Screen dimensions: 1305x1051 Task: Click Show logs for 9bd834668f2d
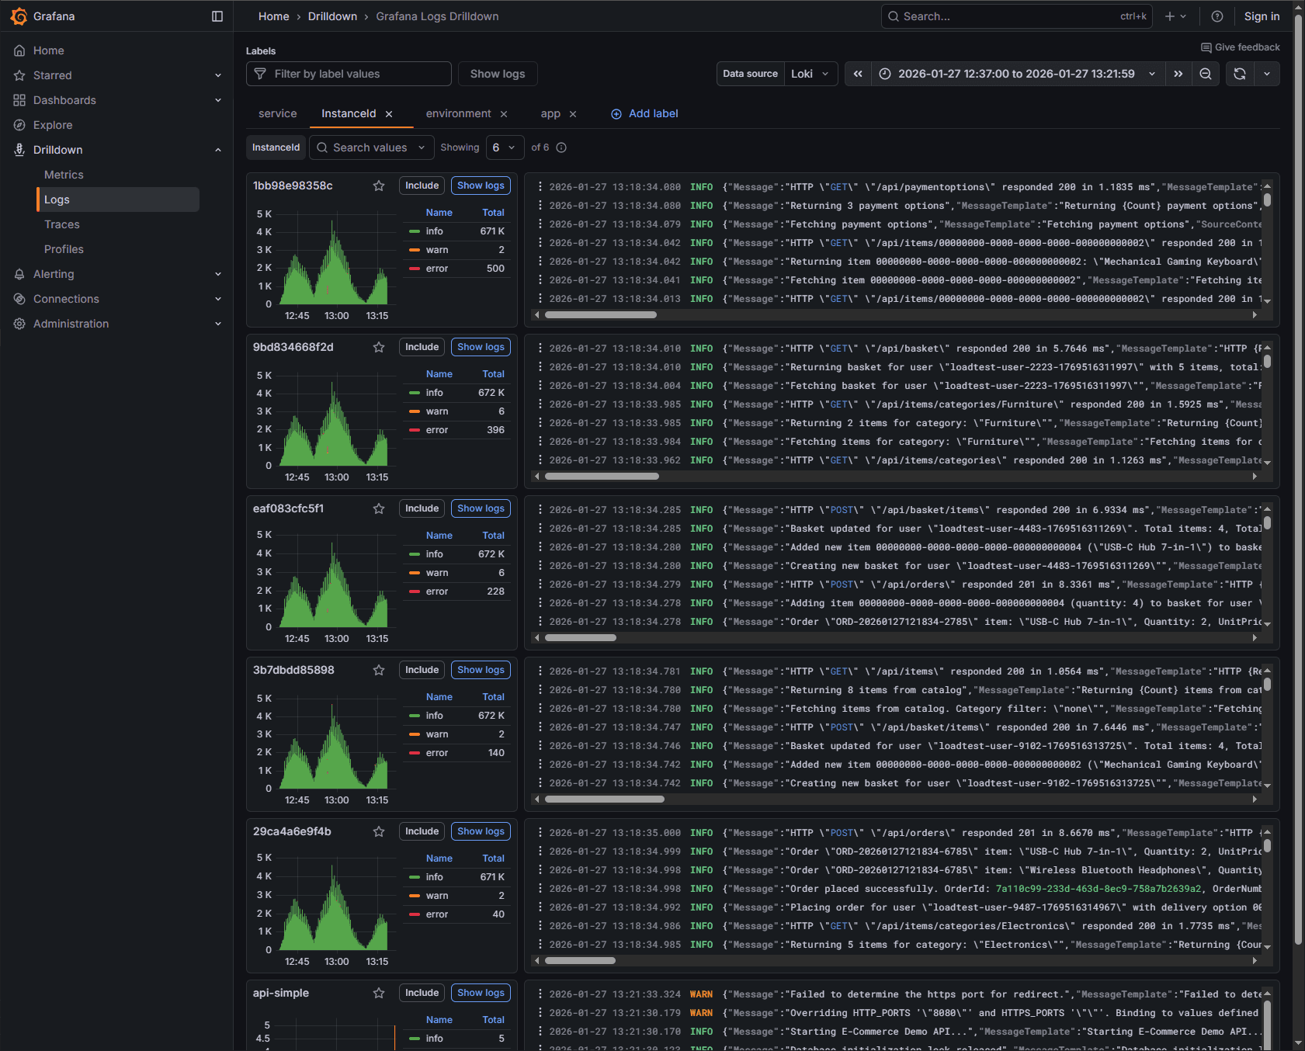[481, 347]
